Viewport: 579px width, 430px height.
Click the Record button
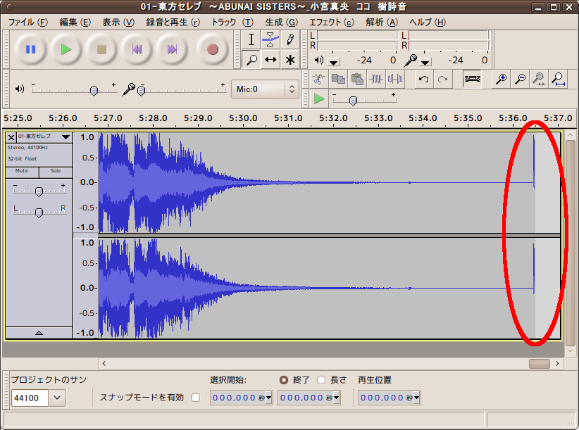click(212, 49)
